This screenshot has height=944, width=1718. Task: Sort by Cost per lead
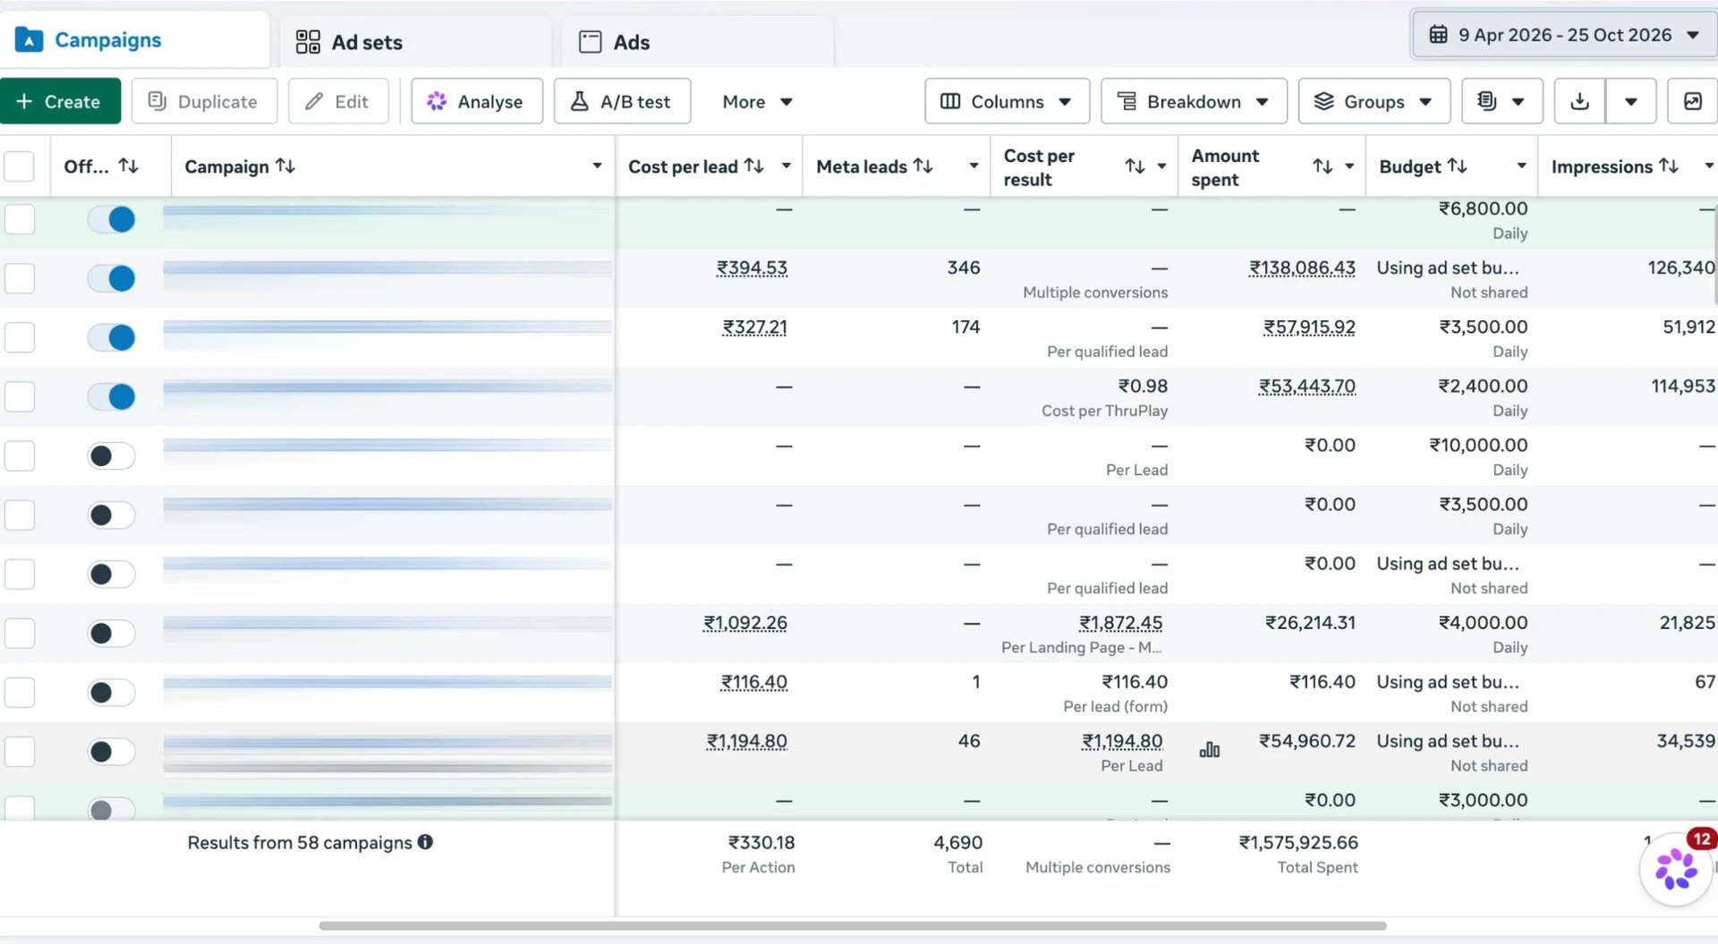coord(754,166)
